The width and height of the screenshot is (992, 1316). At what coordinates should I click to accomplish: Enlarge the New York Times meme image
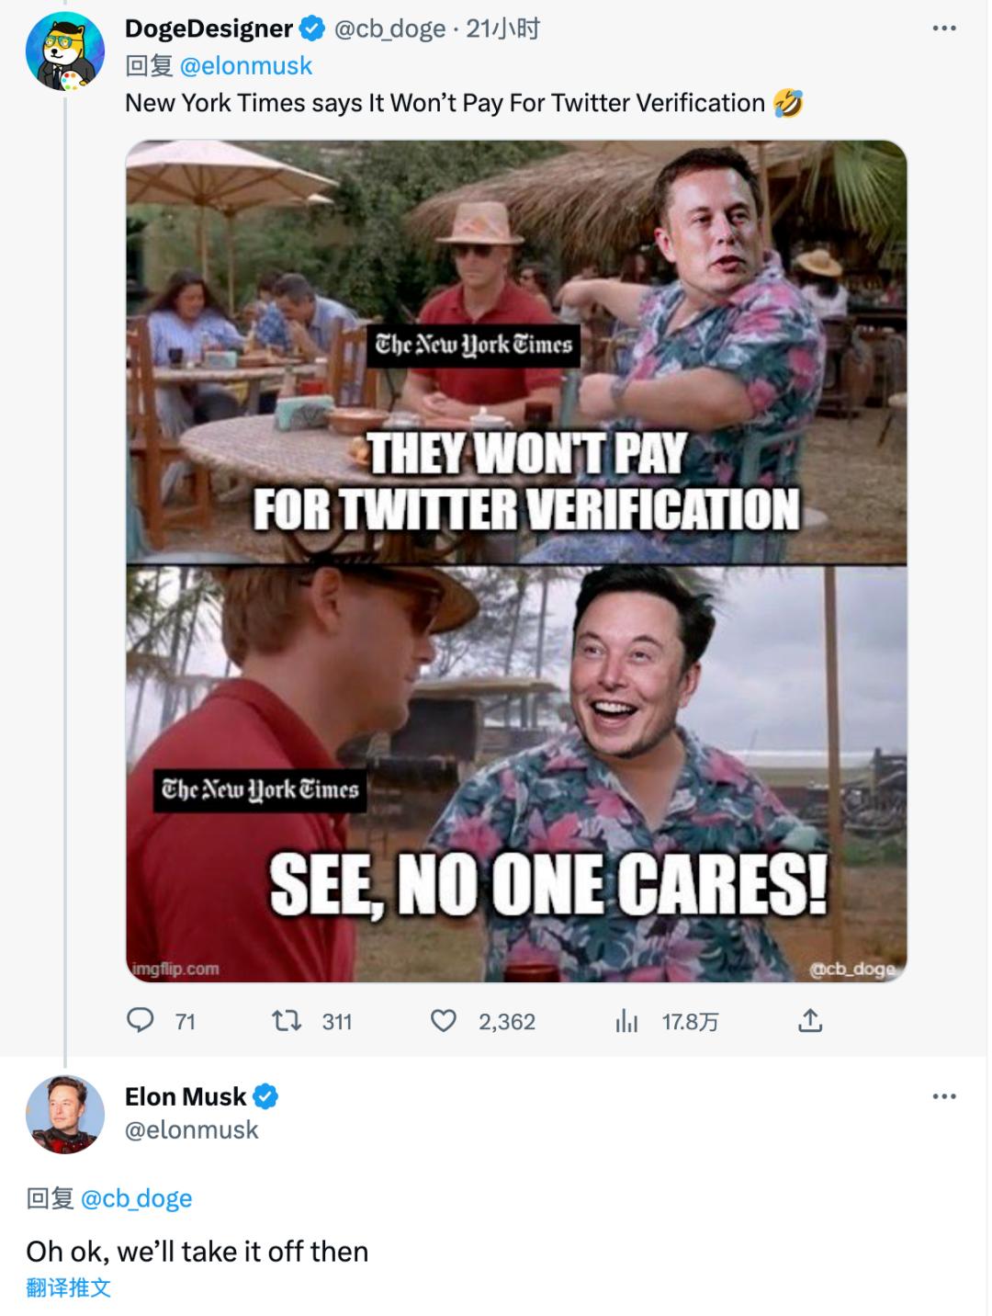tap(516, 561)
